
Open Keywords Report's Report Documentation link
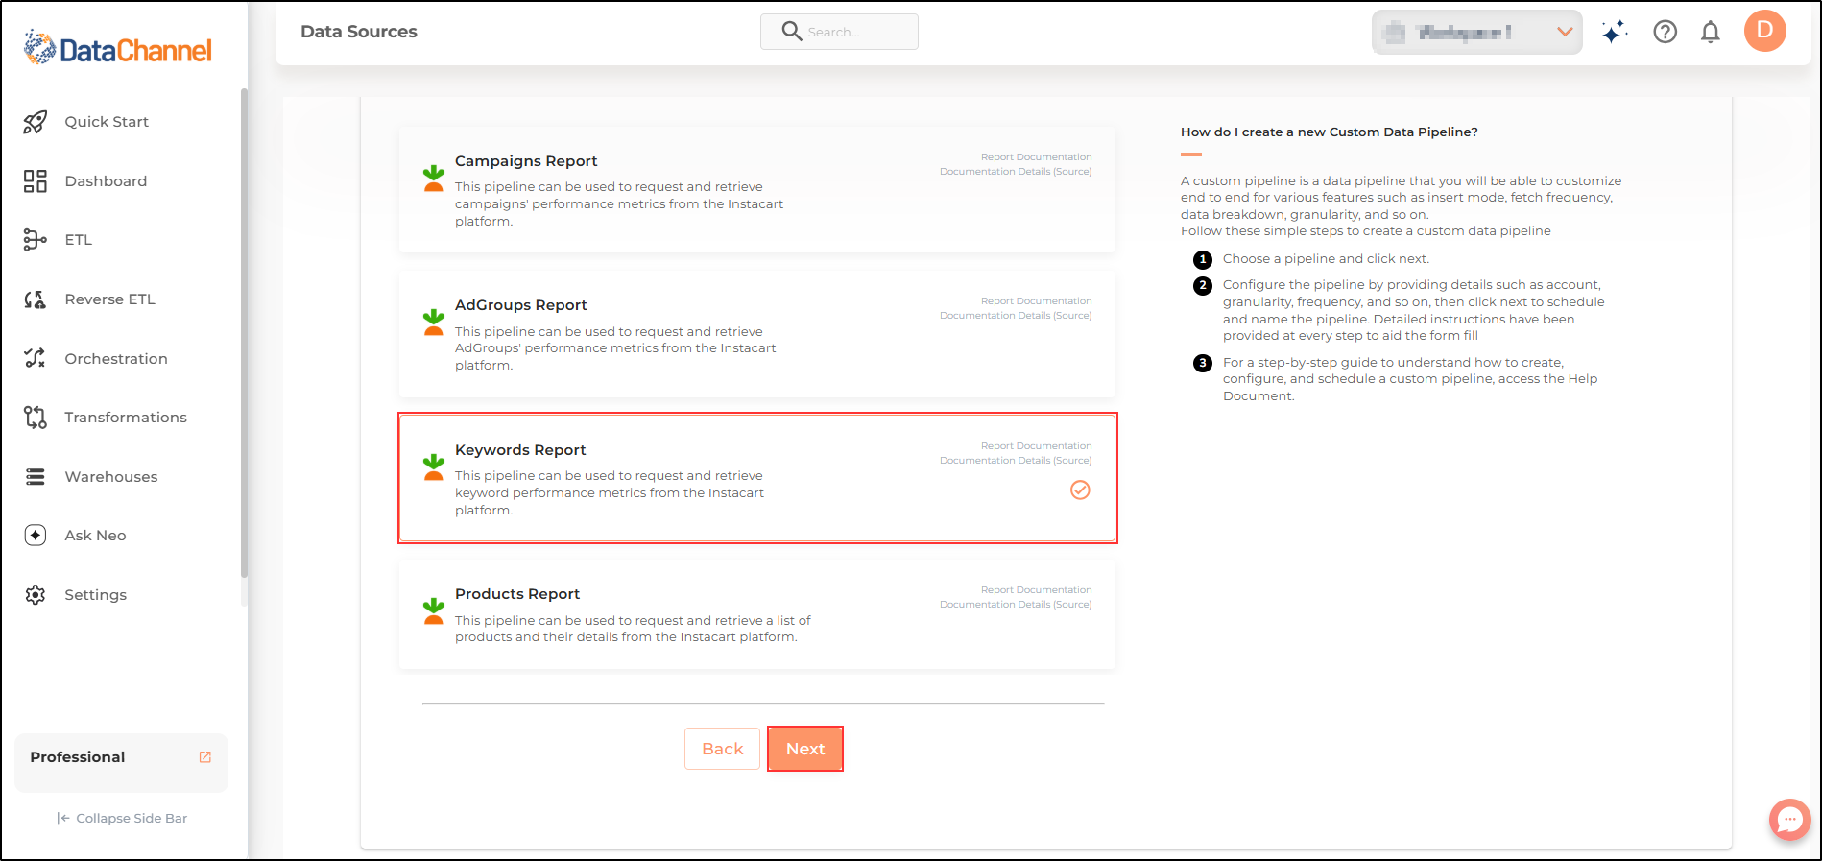(1036, 446)
